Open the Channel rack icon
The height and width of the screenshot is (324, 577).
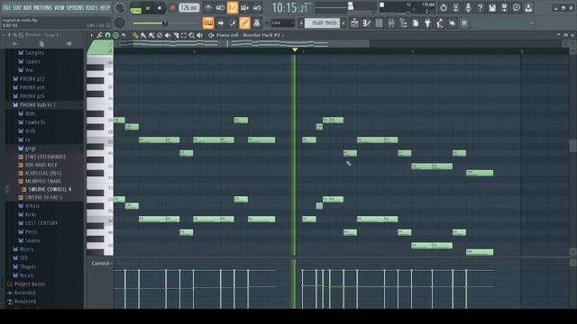coord(379,23)
